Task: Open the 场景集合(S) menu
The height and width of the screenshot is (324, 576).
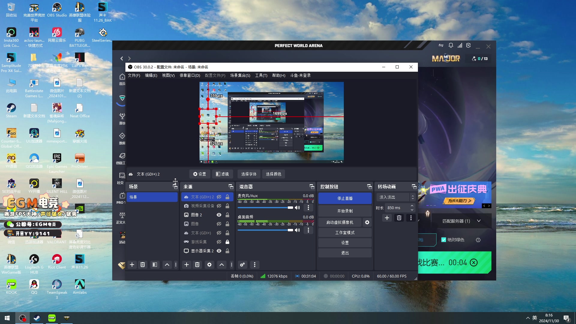Action: click(240, 75)
